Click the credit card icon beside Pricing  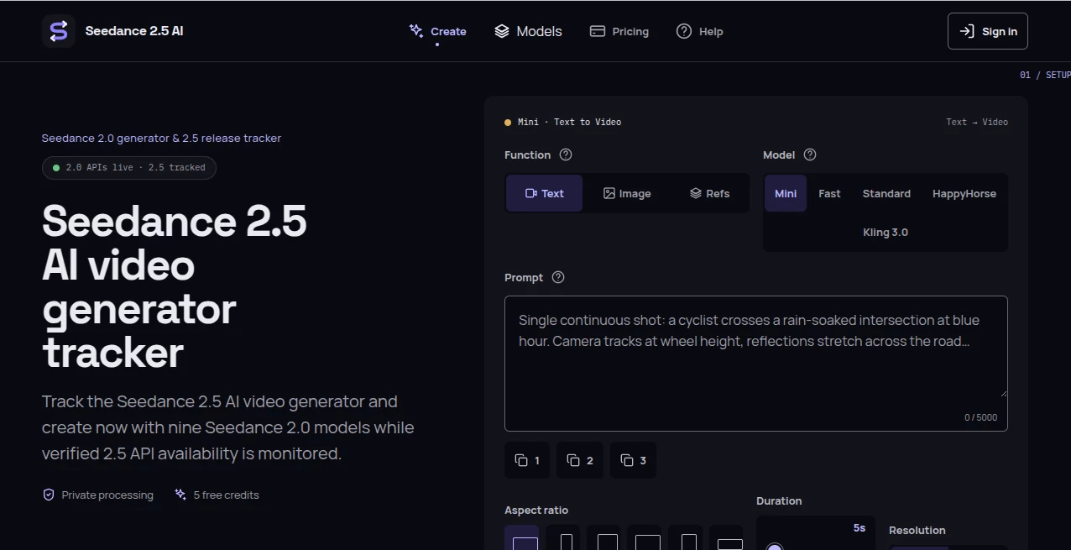(x=598, y=31)
